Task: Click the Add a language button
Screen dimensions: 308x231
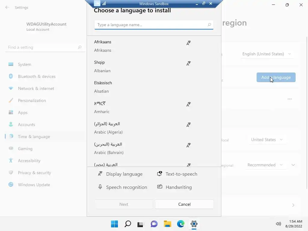Action: (276, 77)
